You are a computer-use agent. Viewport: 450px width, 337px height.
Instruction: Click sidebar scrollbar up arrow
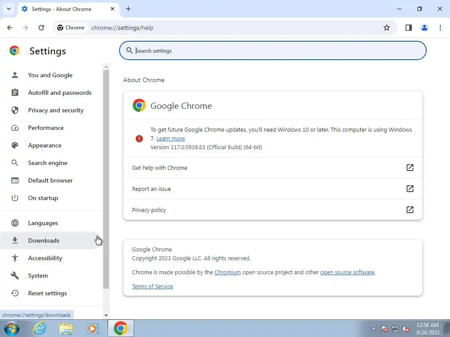click(106, 67)
